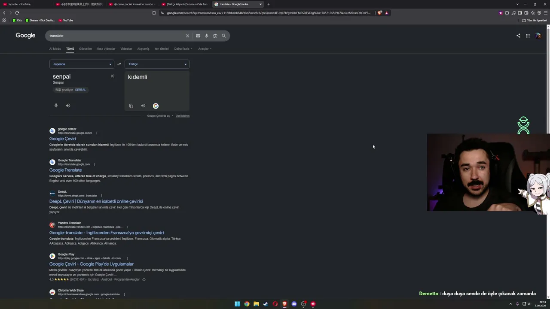This screenshot has height=309, width=550.
Task: Open the 'Google Çeviri' search result
Action: (63, 139)
